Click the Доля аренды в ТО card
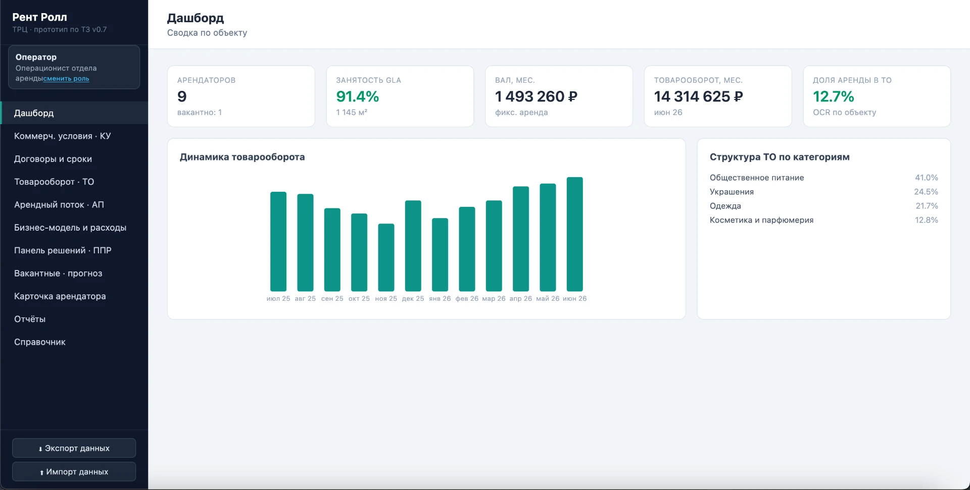 (x=877, y=96)
